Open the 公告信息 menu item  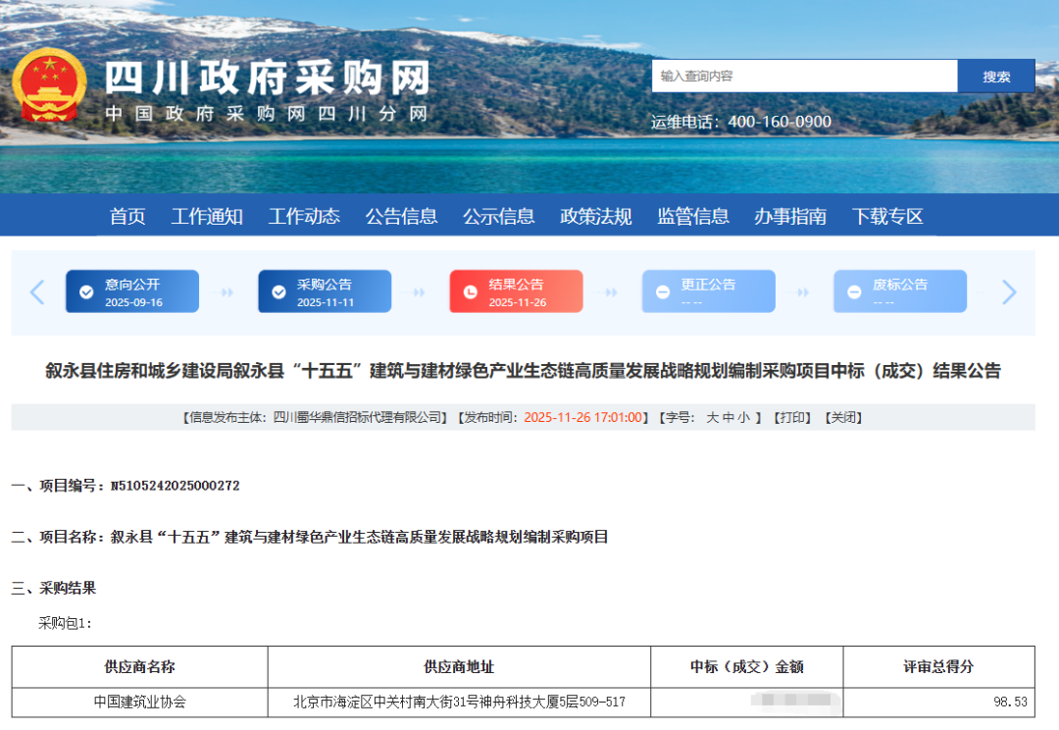pos(402,216)
